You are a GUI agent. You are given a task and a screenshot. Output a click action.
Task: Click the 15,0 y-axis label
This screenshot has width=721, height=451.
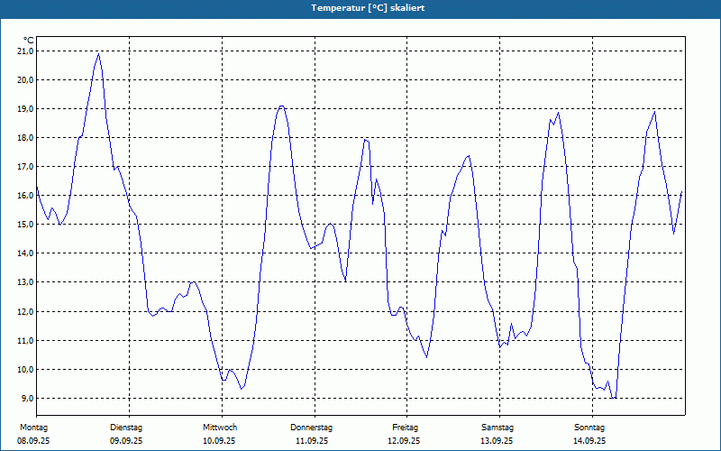point(26,225)
